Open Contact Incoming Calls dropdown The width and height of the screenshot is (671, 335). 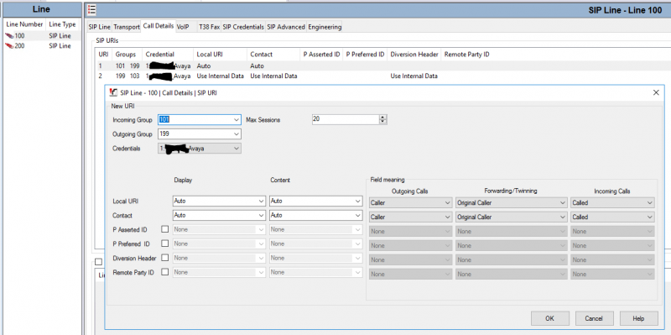[613, 217]
